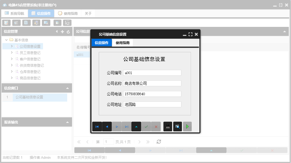Screen dimensions: 291x163
Task: Click inside the 公司名称 input field
Action: tap(152, 83)
